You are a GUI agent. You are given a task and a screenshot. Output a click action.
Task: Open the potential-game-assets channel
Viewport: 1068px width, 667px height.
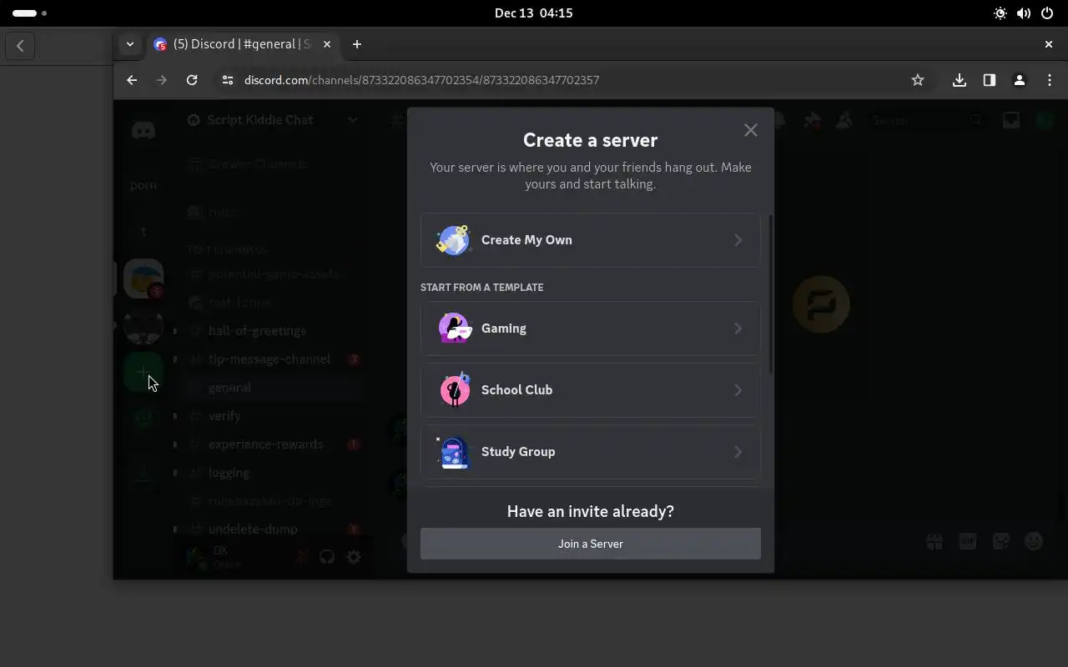click(274, 274)
